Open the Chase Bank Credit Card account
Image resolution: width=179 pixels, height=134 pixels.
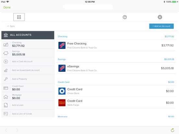(116, 91)
